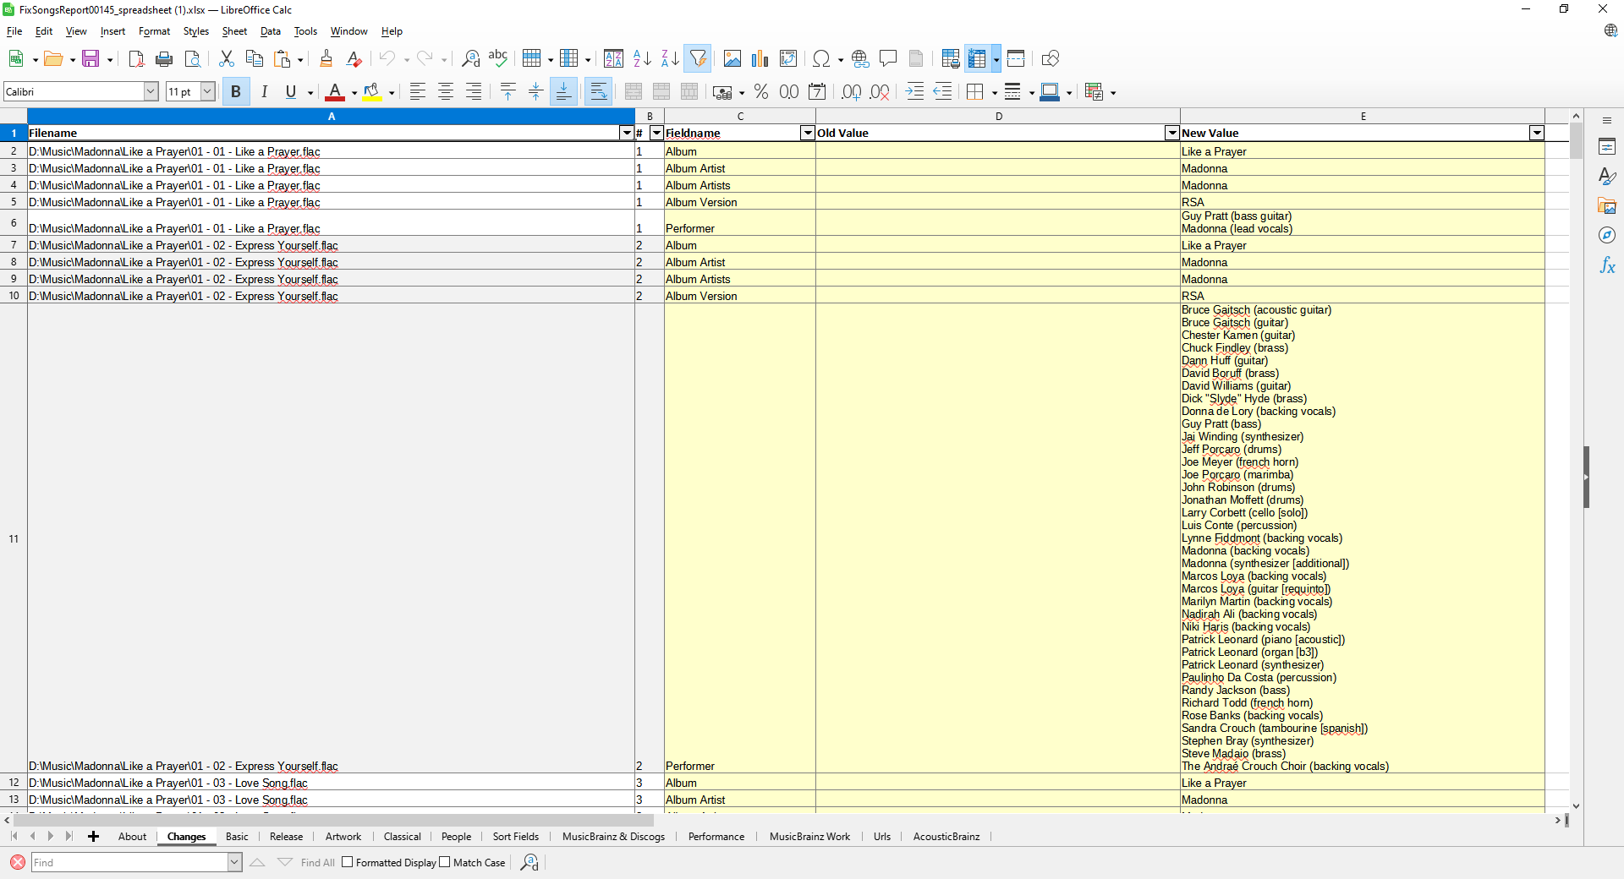The image size is (1624, 879).
Task: Click Sort Descending icon
Action: click(670, 58)
